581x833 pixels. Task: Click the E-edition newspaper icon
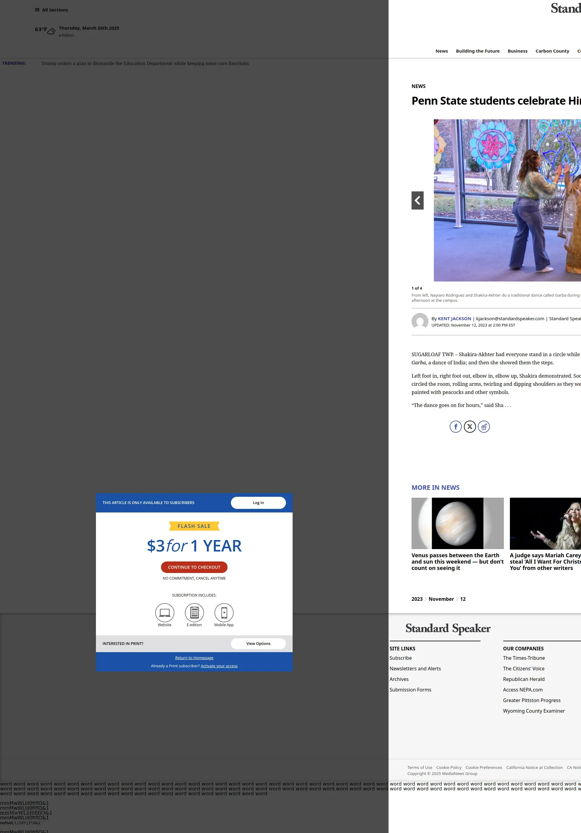click(194, 613)
